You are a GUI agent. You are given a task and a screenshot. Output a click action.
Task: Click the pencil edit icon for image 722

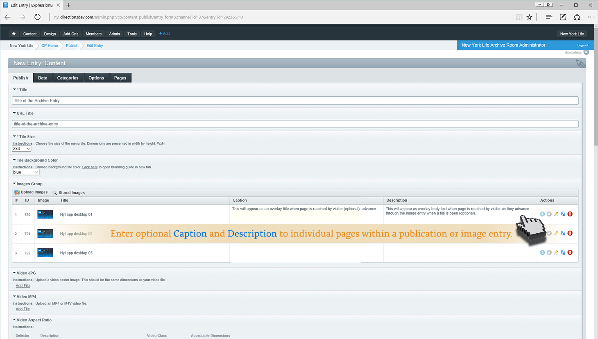pos(556,253)
